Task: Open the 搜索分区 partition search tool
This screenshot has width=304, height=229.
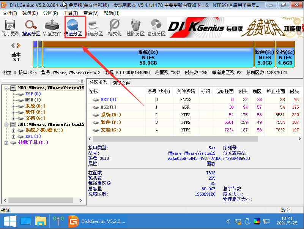Action: point(31,27)
